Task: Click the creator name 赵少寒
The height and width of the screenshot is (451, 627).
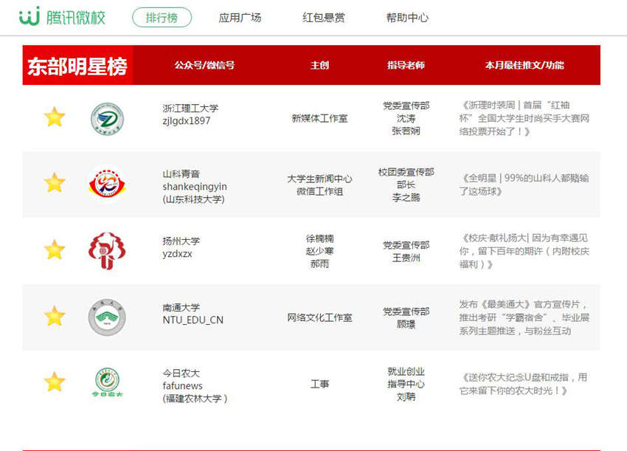Action: (x=319, y=251)
